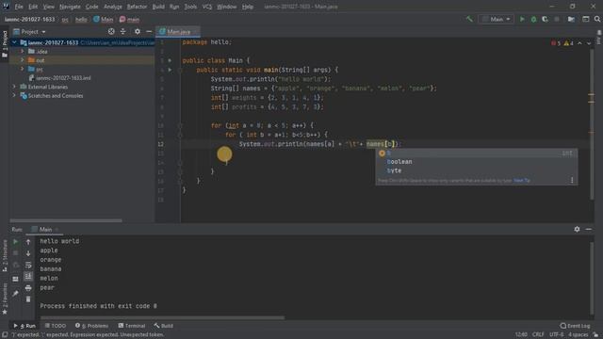Screen dimensions: 603x339
Task: Click Run with Coverage icon
Action: pyautogui.click(x=545, y=19)
